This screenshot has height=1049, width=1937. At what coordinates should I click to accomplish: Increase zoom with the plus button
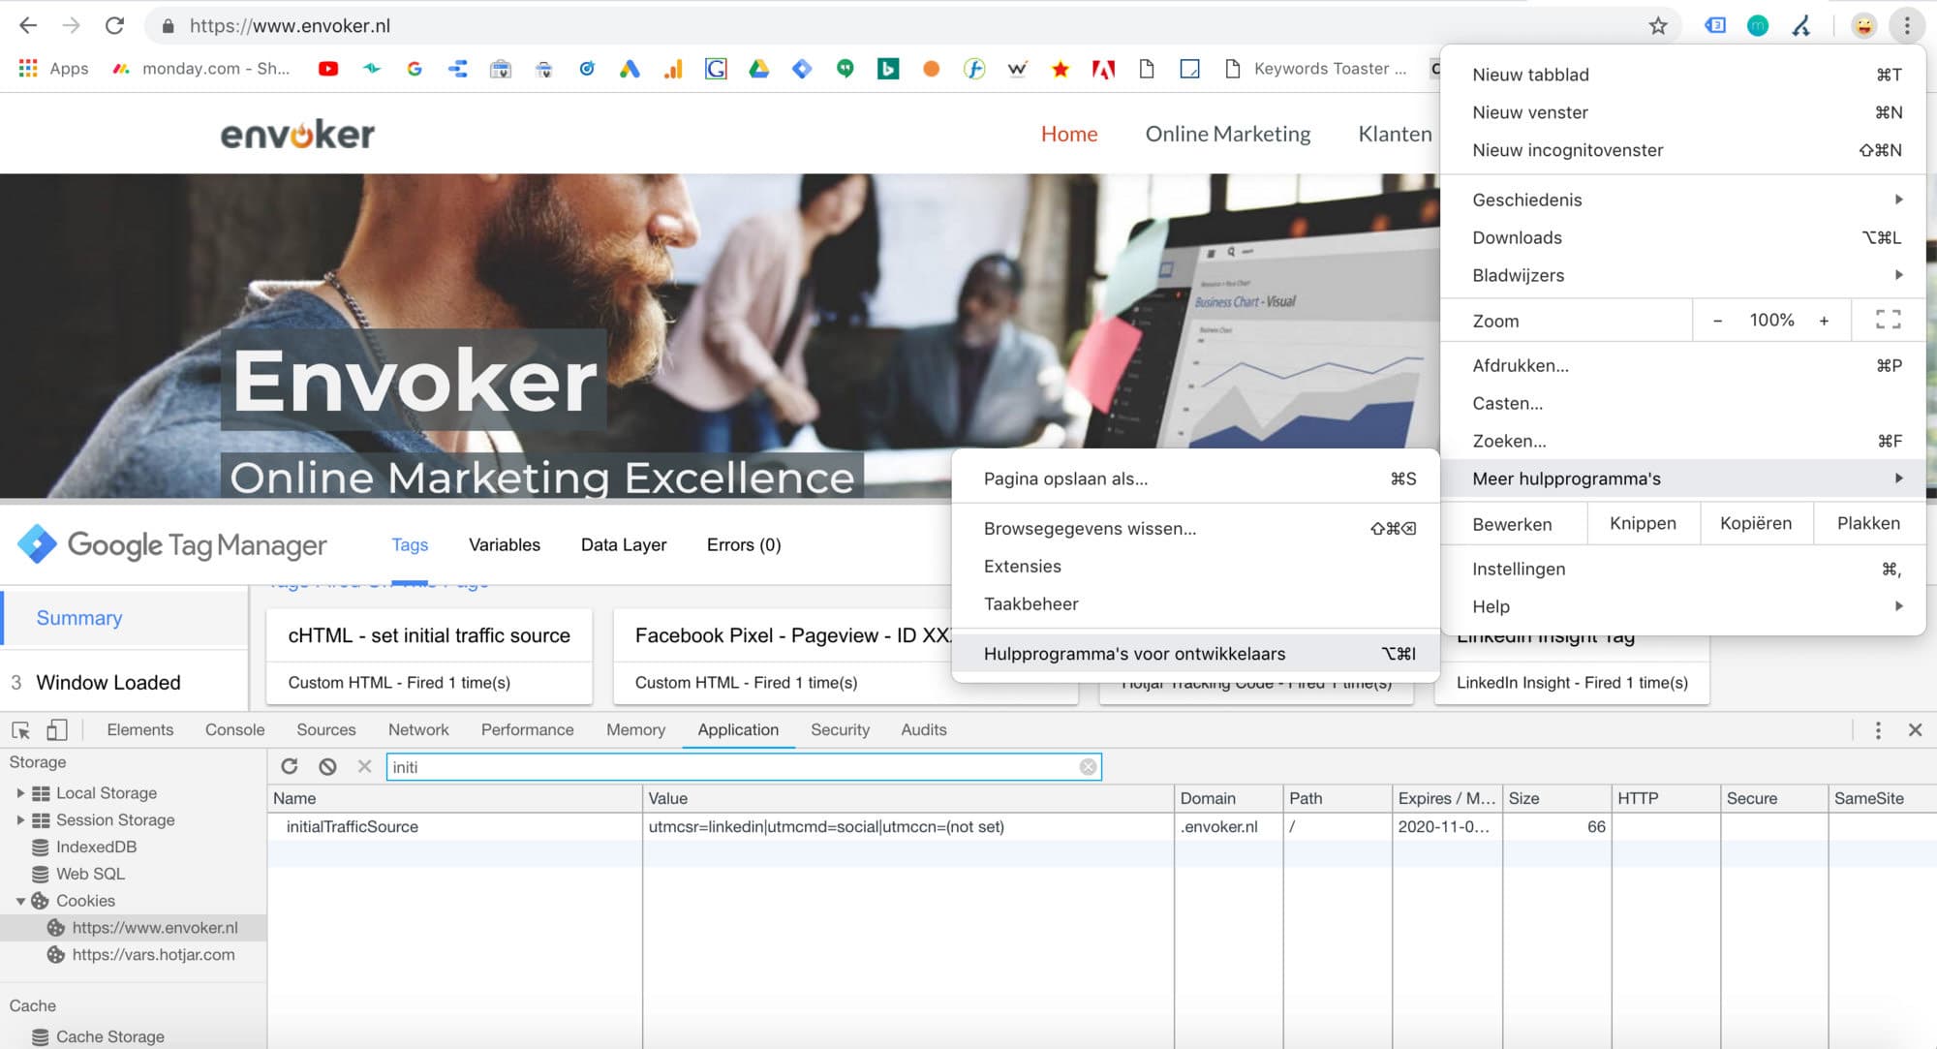click(x=1824, y=320)
